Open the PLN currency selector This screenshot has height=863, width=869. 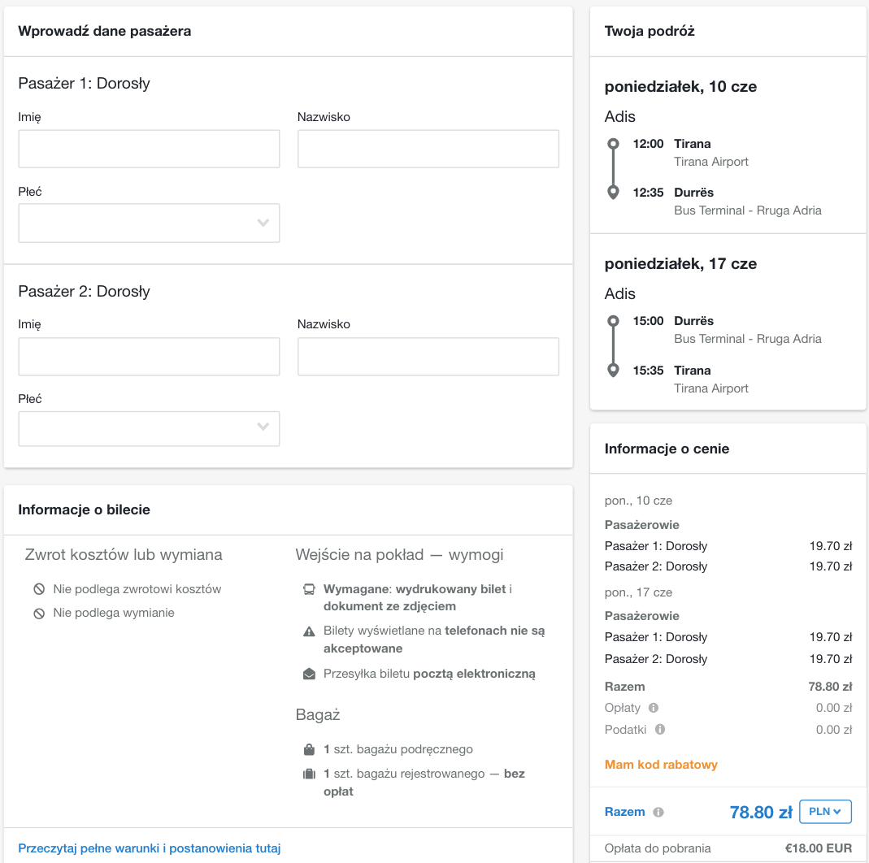point(825,812)
